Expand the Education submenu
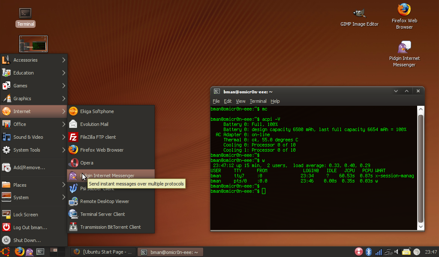Screen dimensions: 439x257 (x=33, y=73)
